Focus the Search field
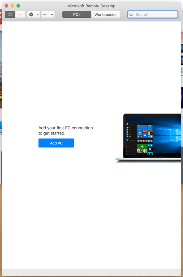This screenshot has width=183, height=277. [x=153, y=15]
